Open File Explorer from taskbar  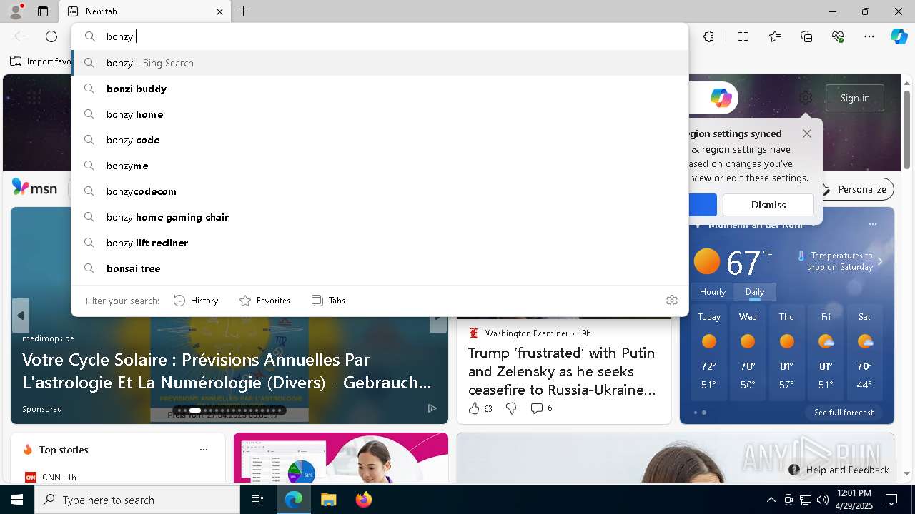point(328,500)
